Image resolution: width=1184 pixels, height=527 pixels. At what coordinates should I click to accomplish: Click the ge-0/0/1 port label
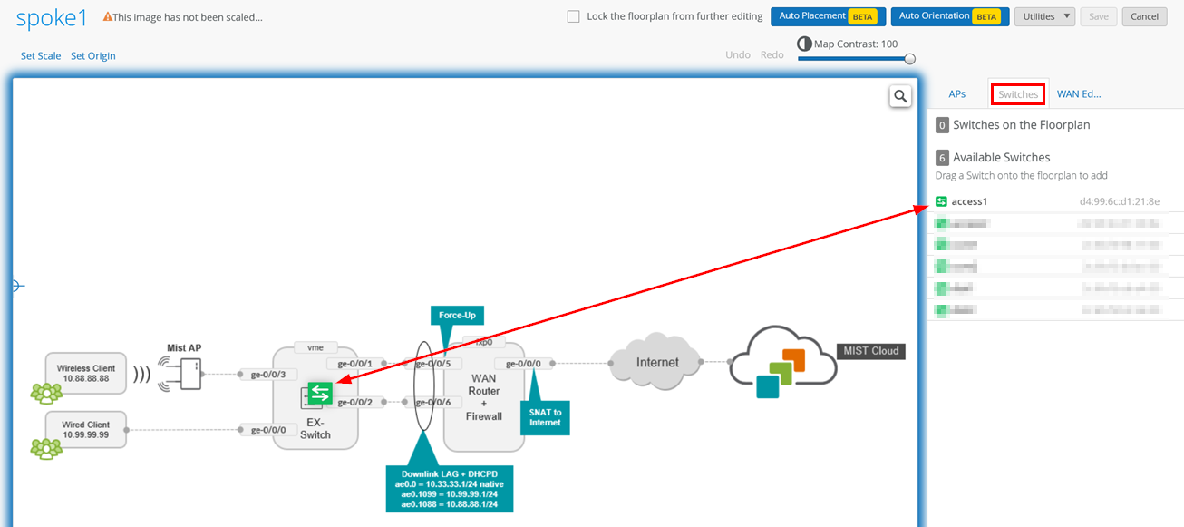tap(355, 363)
